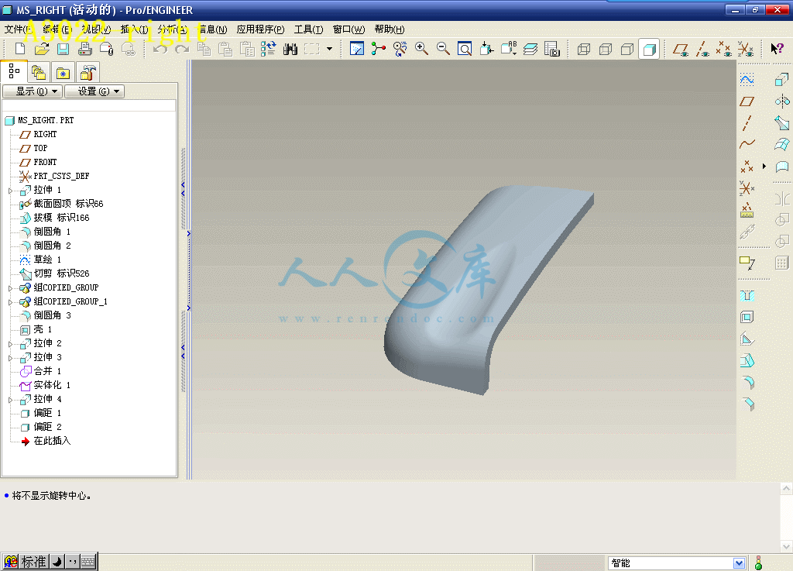Click the 标准 input method indicator
The height and width of the screenshot is (571, 793).
33,562
